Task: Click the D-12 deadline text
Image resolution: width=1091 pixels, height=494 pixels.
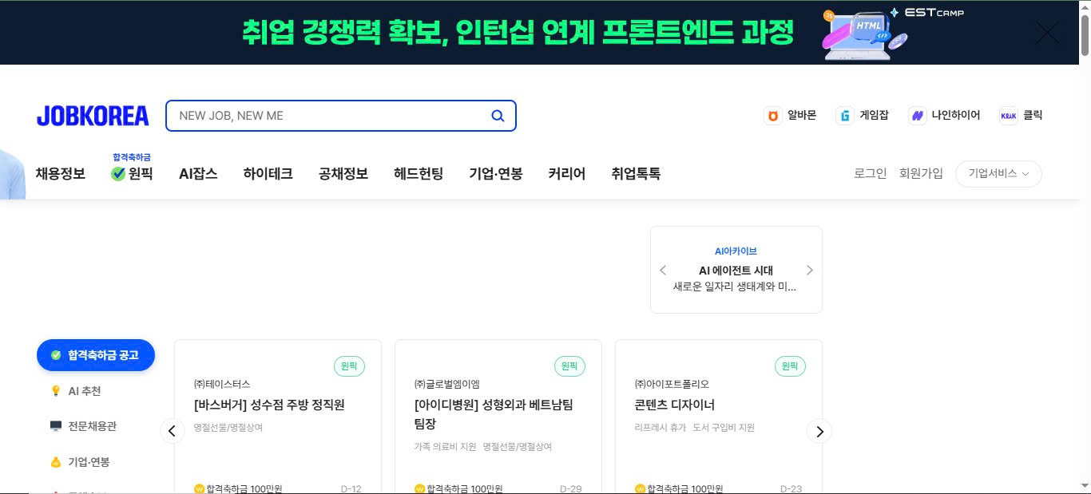Action: point(351,488)
